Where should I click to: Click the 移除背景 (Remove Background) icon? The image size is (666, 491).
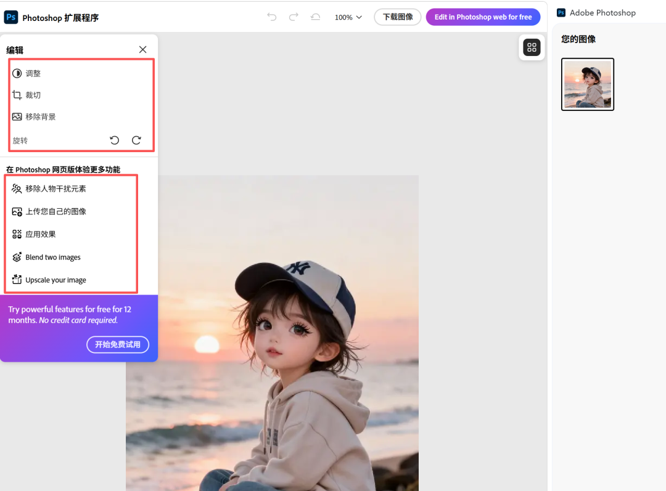pos(17,116)
